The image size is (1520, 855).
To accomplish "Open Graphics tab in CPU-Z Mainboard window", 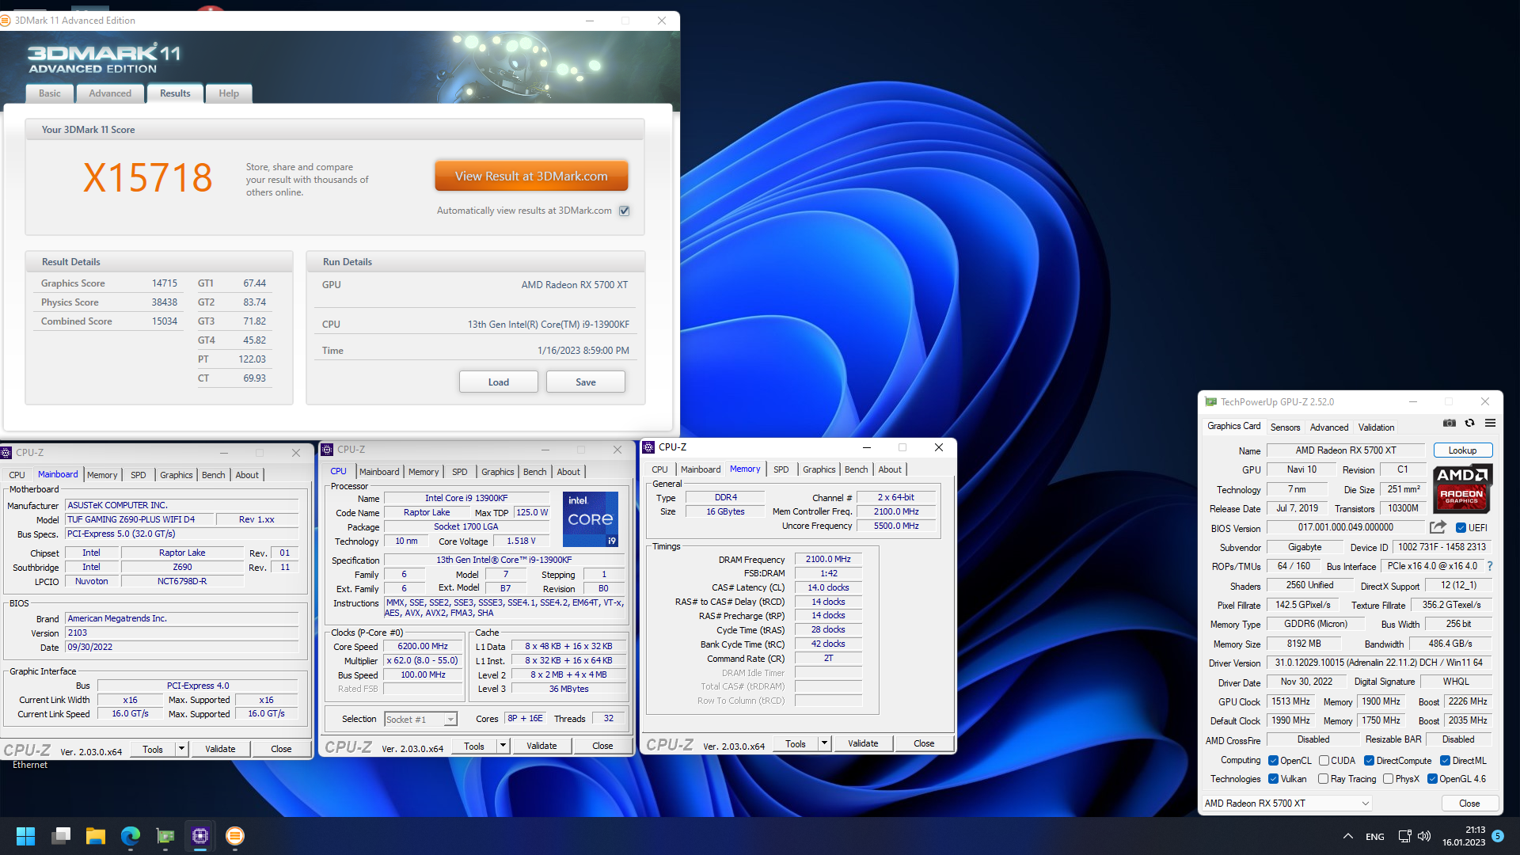I will pyautogui.click(x=176, y=475).
